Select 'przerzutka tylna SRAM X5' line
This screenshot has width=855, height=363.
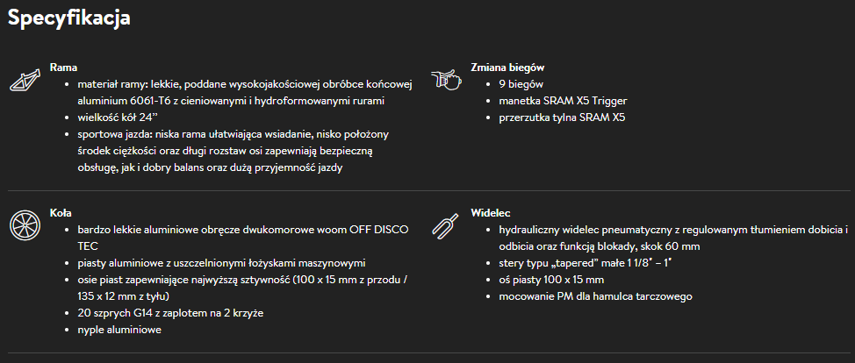click(x=562, y=117)
